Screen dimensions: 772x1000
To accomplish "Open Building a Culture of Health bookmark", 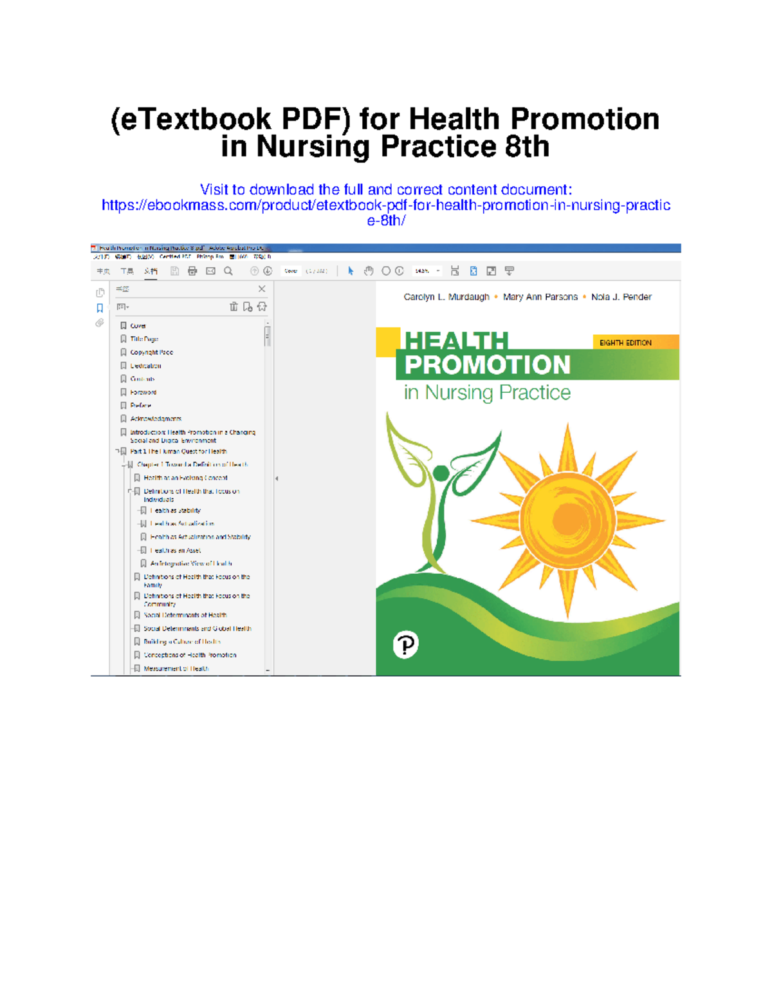I will tap(182, 642).
